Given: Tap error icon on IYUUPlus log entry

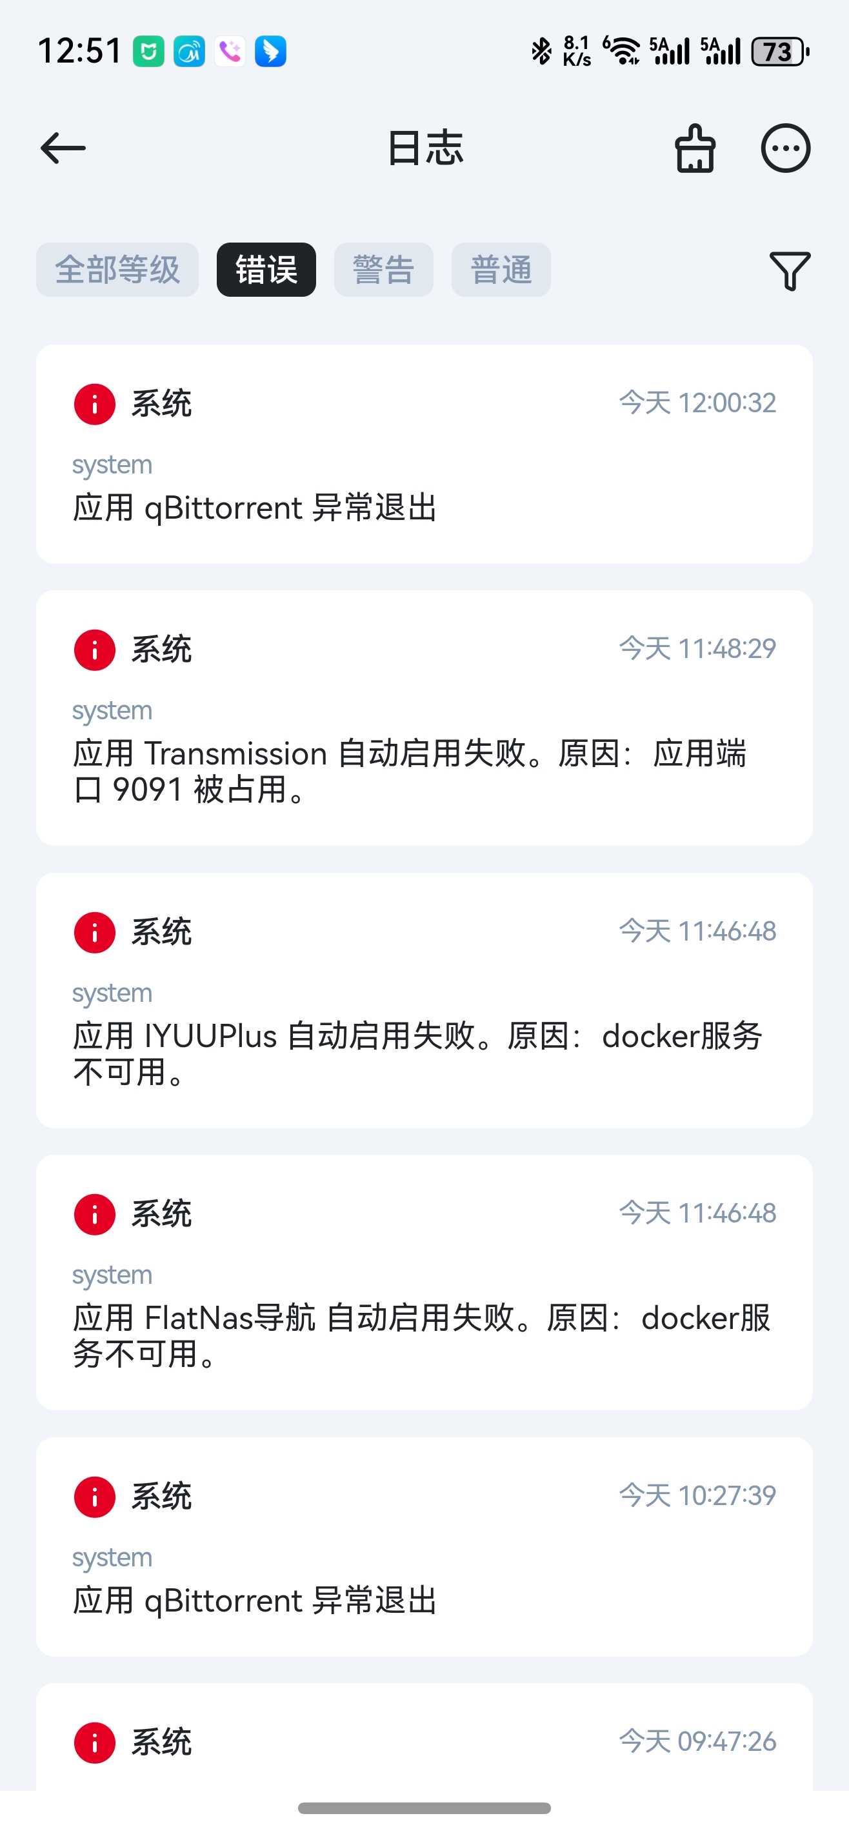Looking at the screenshot, I should 95,932.
